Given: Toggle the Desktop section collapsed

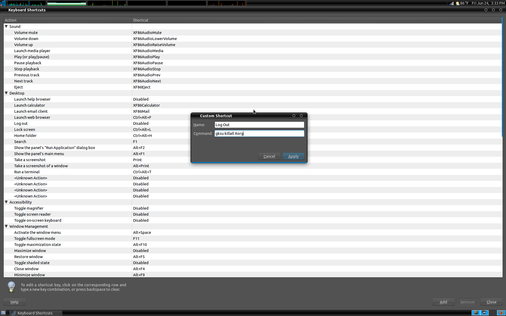Looking at the screenshot, I should (6, 93).
